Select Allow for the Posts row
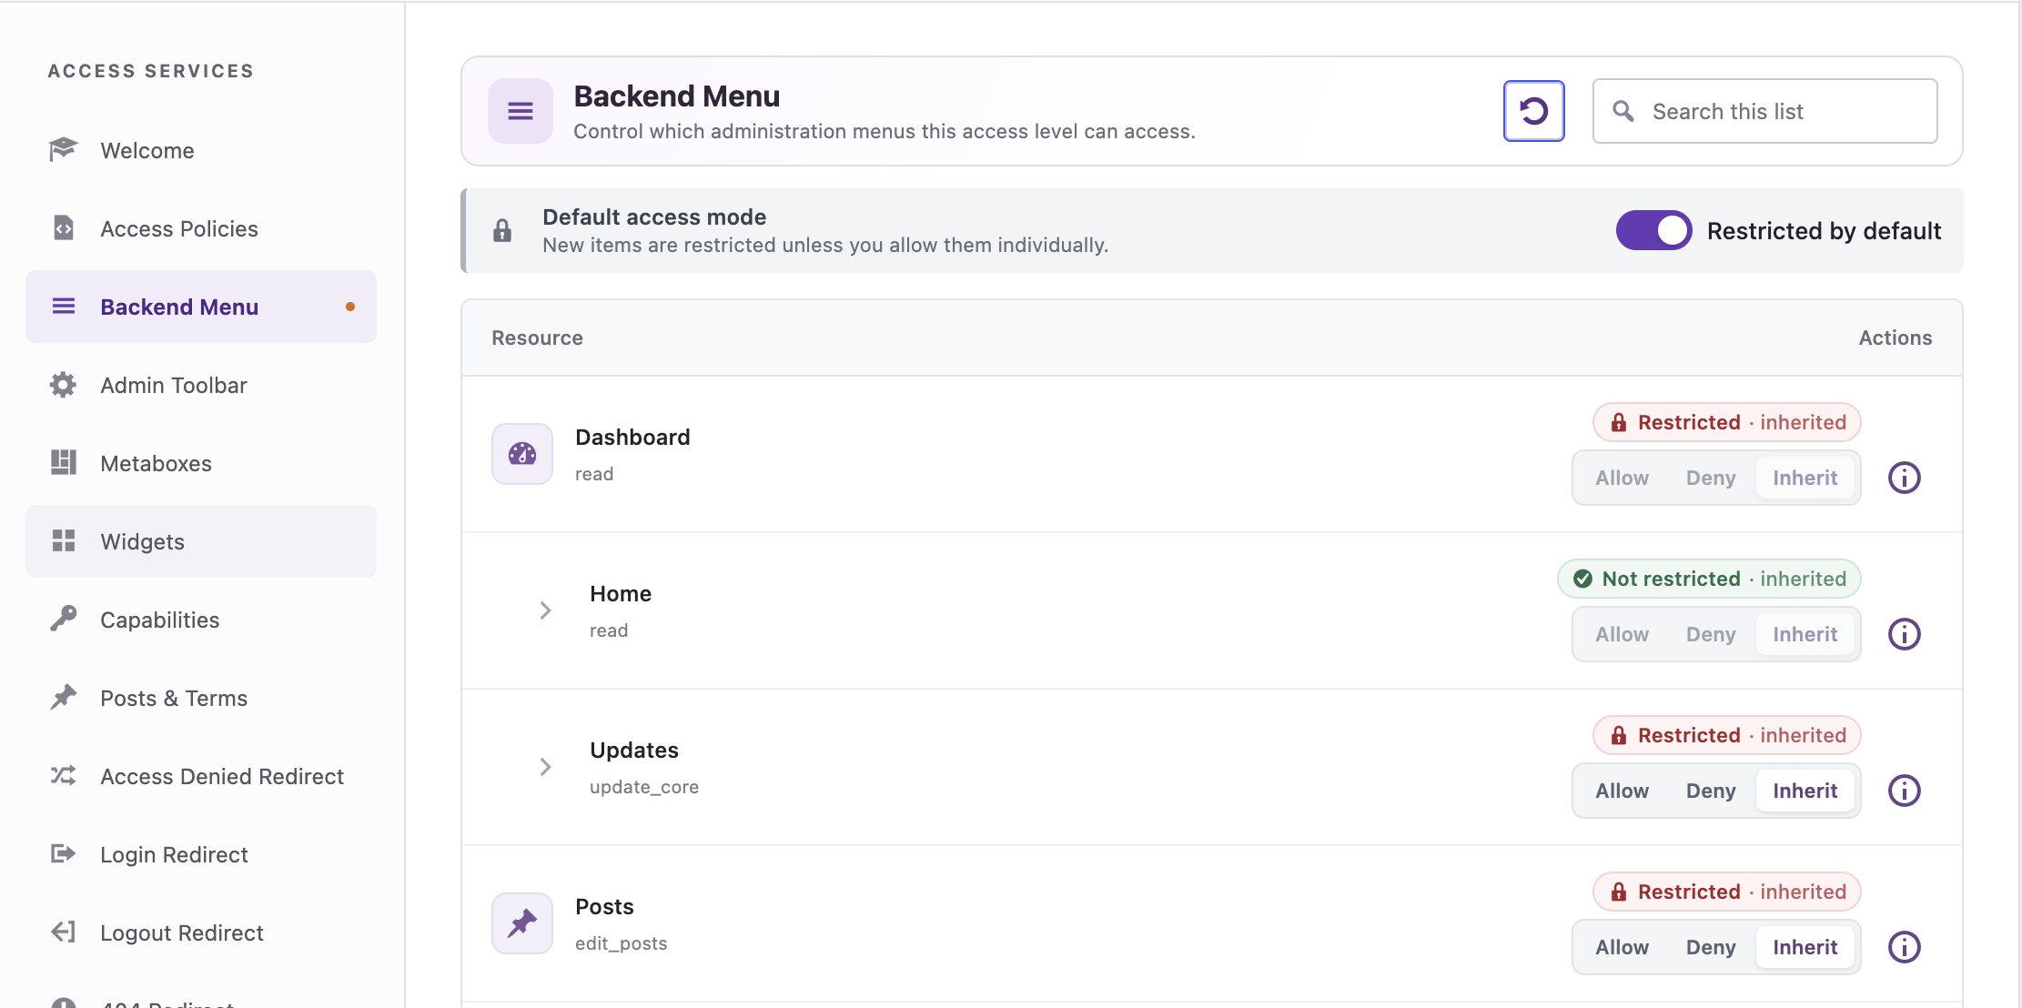Image resolution: width=2022 pixels, height=1008 pixels. tap(1622, 947)
